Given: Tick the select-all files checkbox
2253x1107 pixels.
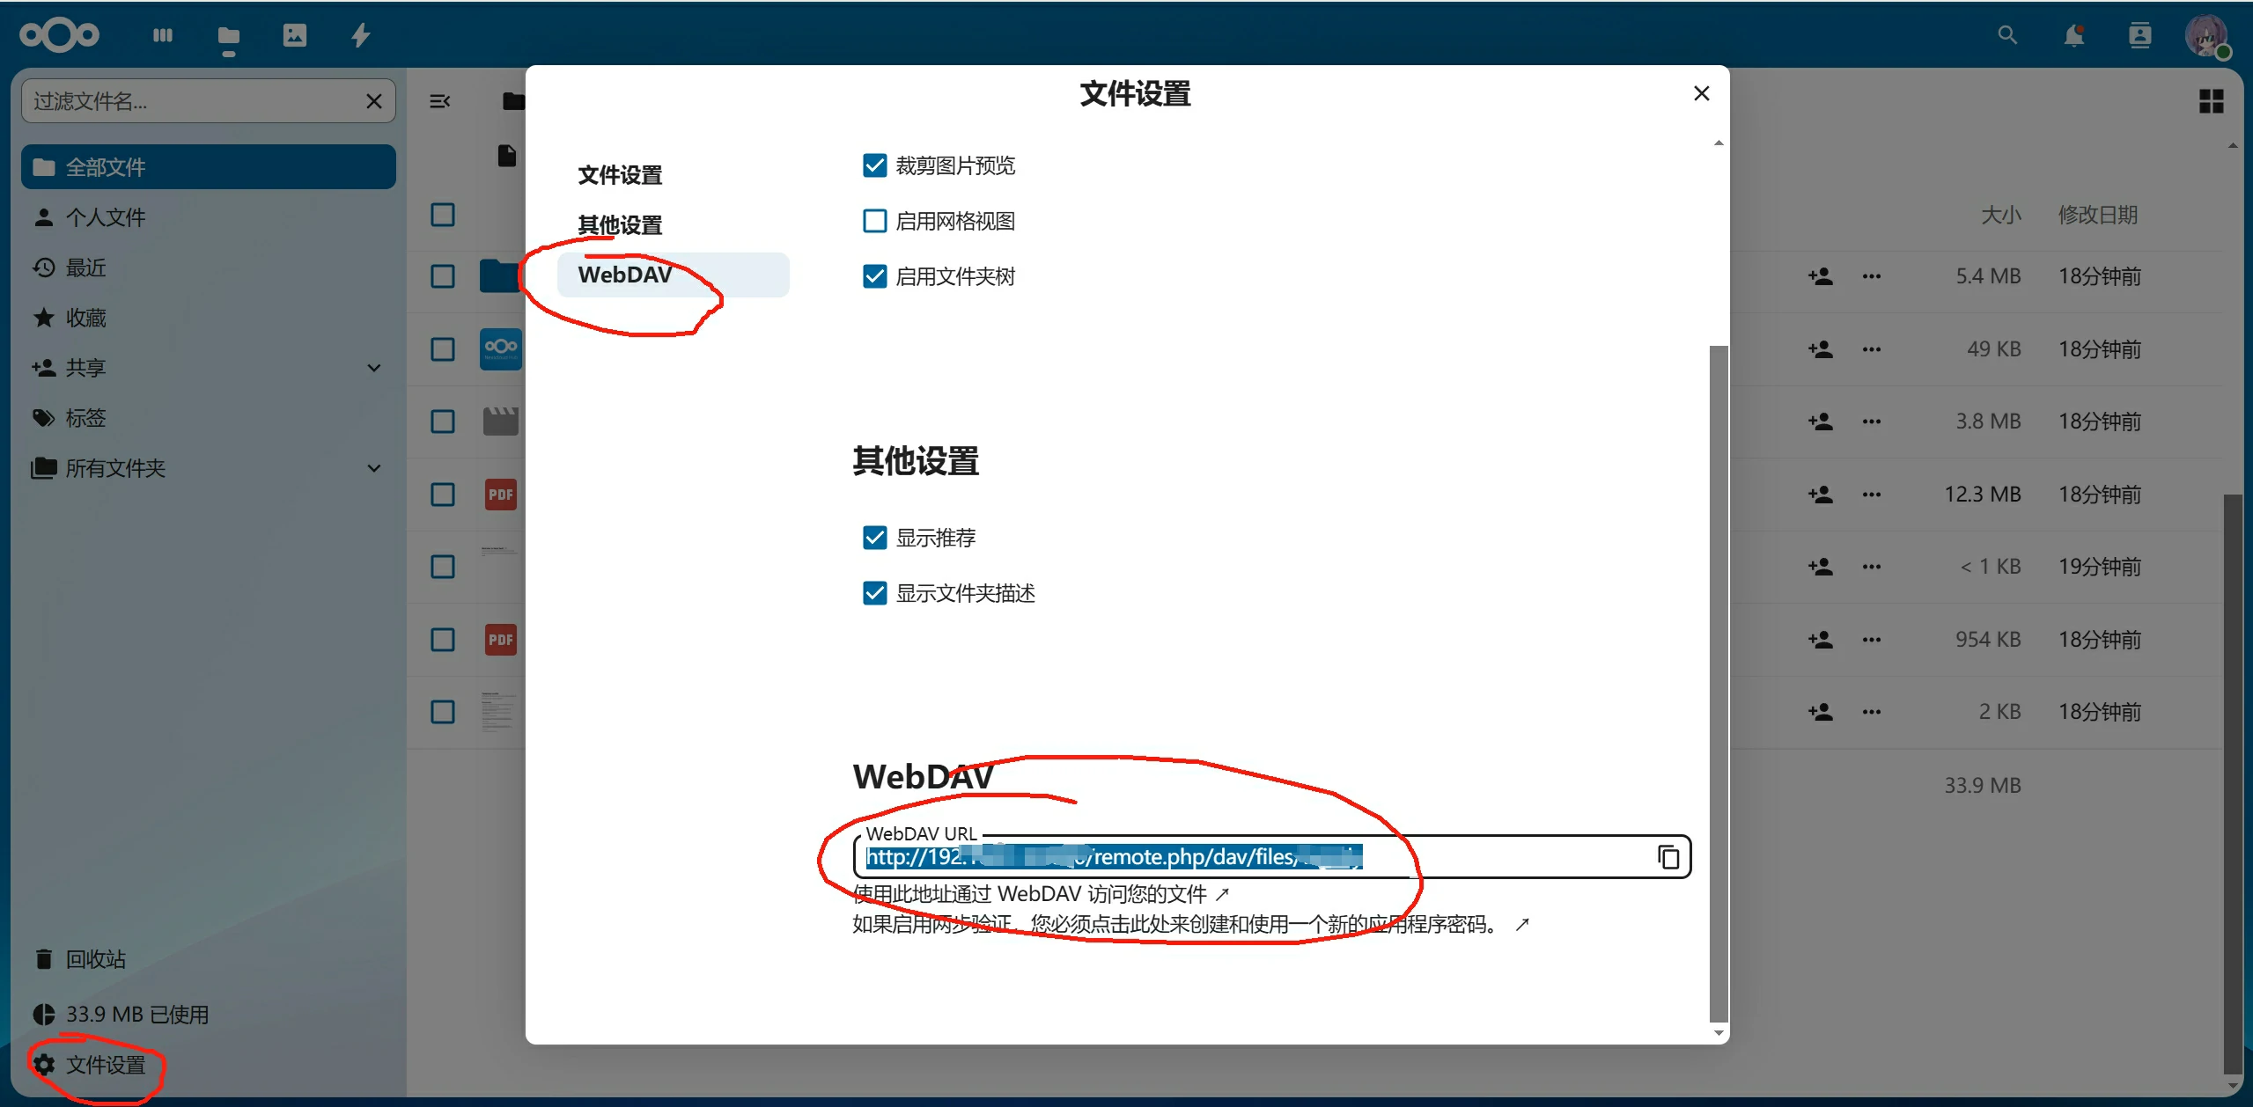Looking at the screenshot, I should coord(443,215).
